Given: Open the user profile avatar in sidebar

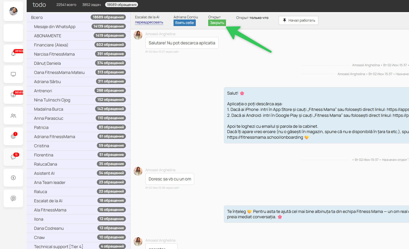Looking at the screenshot, I should (x=13, y=11).
